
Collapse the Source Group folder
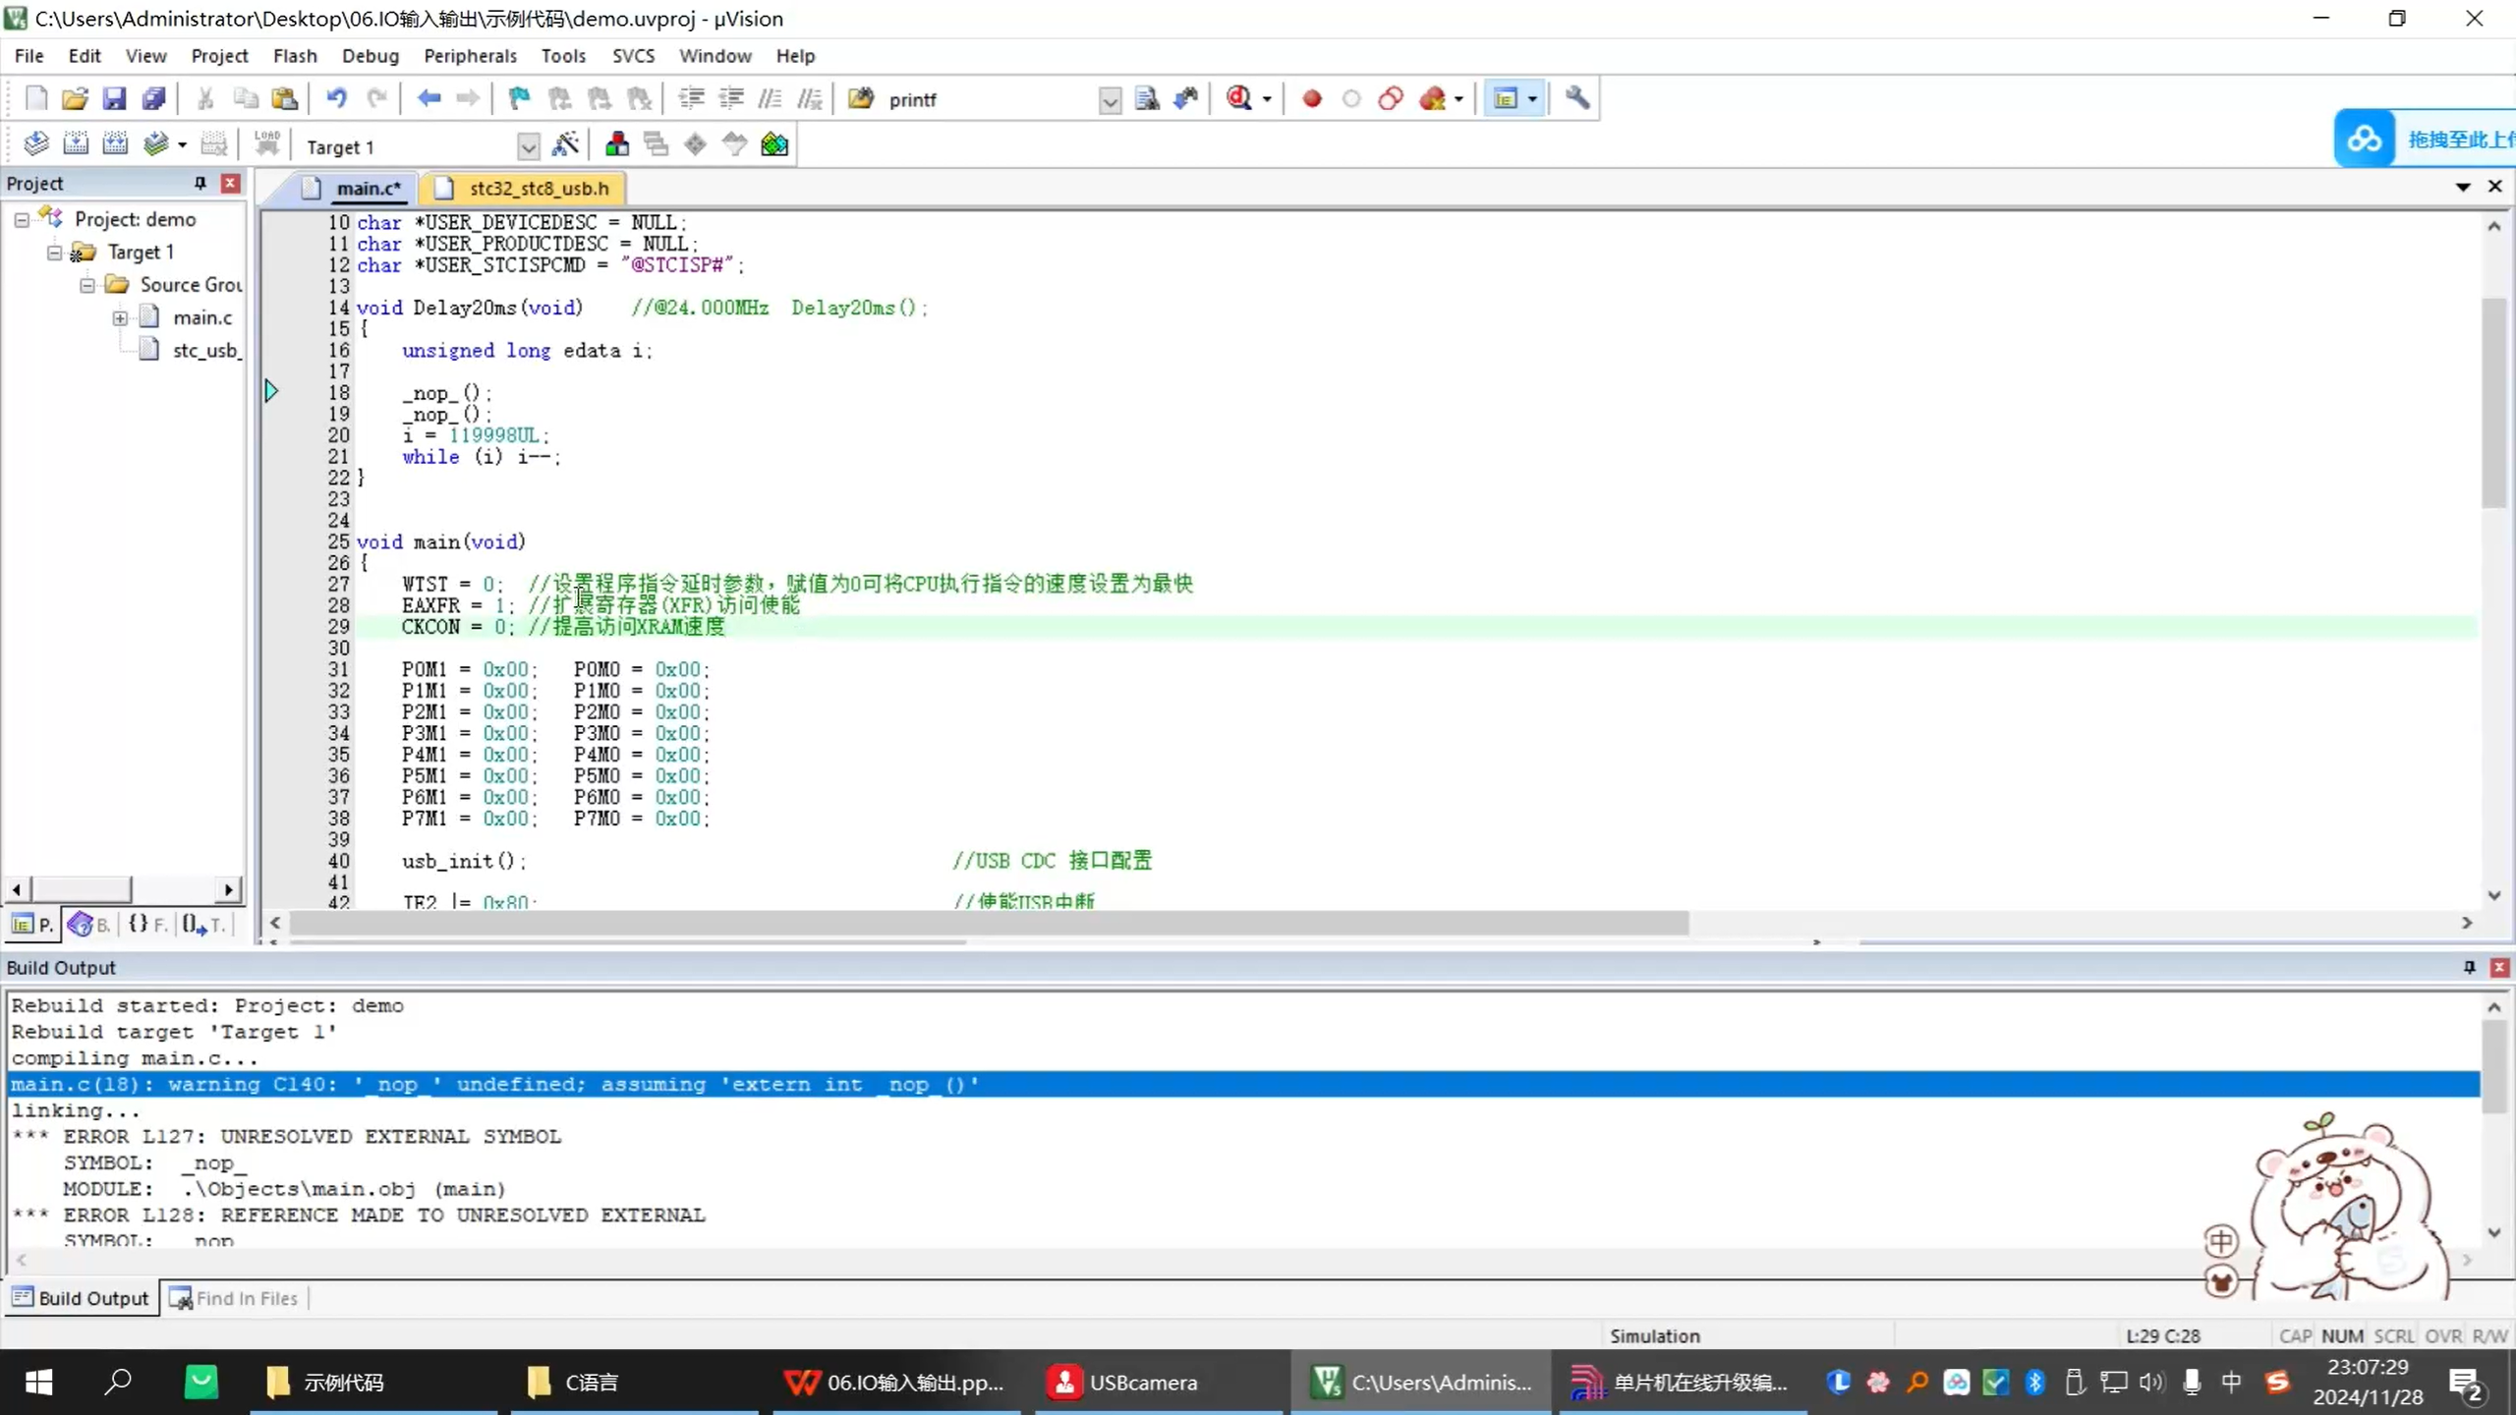click(87, 285)
